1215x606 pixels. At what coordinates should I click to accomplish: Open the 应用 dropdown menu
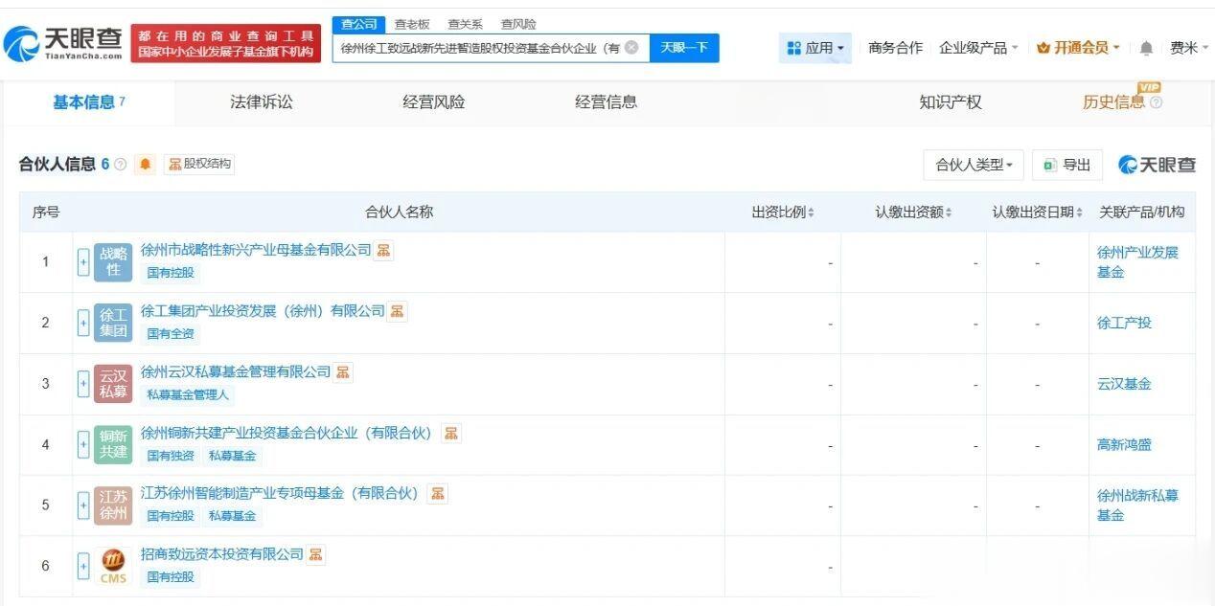815,48
